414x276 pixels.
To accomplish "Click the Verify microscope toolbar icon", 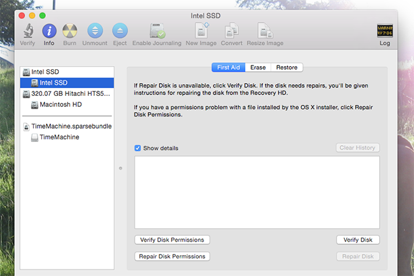I will (x=28, y=30).
